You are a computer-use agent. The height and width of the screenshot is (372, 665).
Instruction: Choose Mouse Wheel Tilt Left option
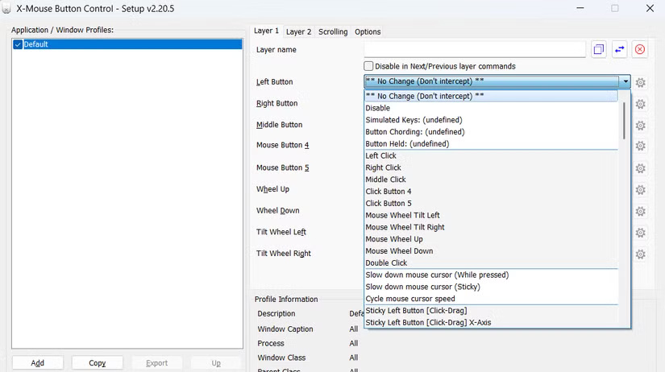(402, 215)
